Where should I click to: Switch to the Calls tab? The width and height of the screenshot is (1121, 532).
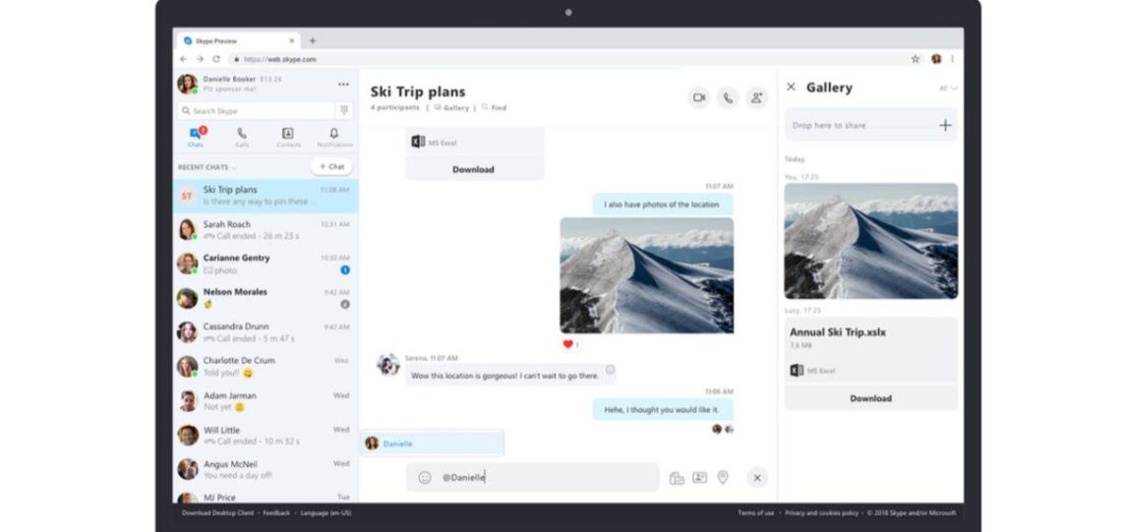tap(242, 137)
